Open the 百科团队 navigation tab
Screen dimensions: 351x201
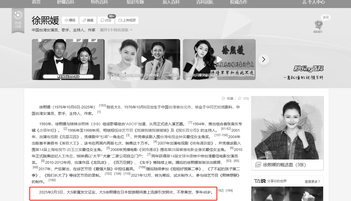(205, 2)
